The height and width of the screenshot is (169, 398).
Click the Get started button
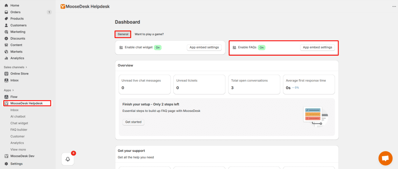133,122
